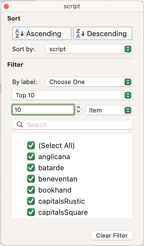This screenshot has width=144, height=246.
Task: Click the Z-A descending sort icon
Action: (x=80, y=33)
